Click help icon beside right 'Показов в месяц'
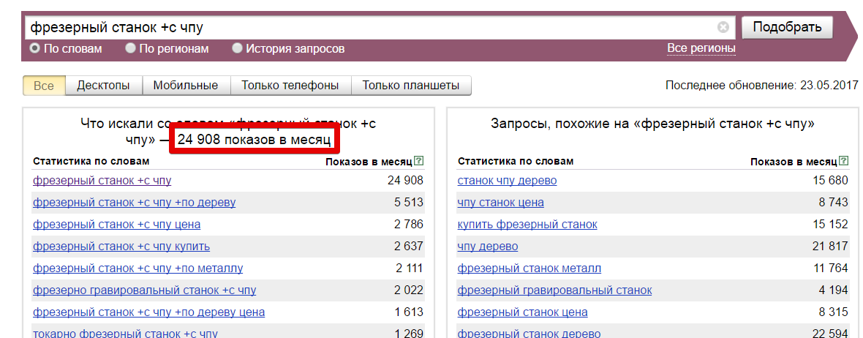The width and height of the screenshot is (863, 338). point(843,161)
